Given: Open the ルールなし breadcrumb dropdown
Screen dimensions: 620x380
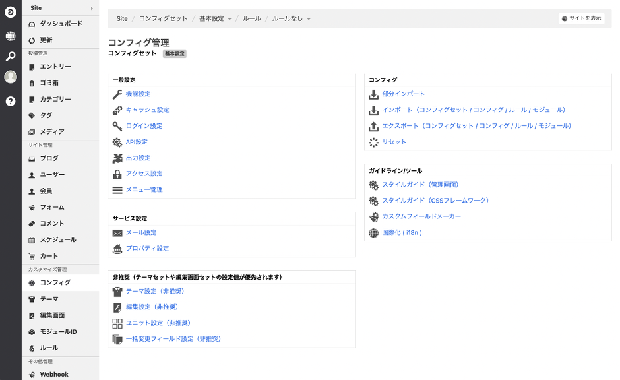Looking at the screenshot, I should [x=291, y=18].
